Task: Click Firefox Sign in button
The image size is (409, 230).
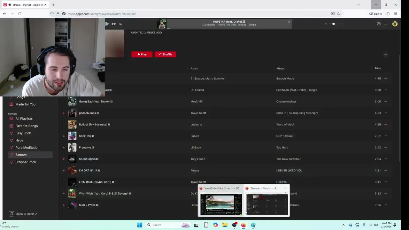Action: tap(375, 14)
